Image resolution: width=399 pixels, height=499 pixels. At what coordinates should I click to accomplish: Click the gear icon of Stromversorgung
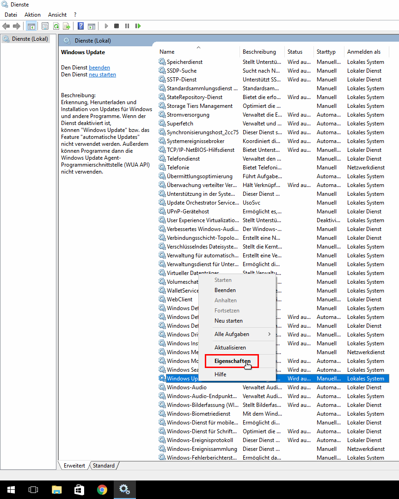[162, 114]
